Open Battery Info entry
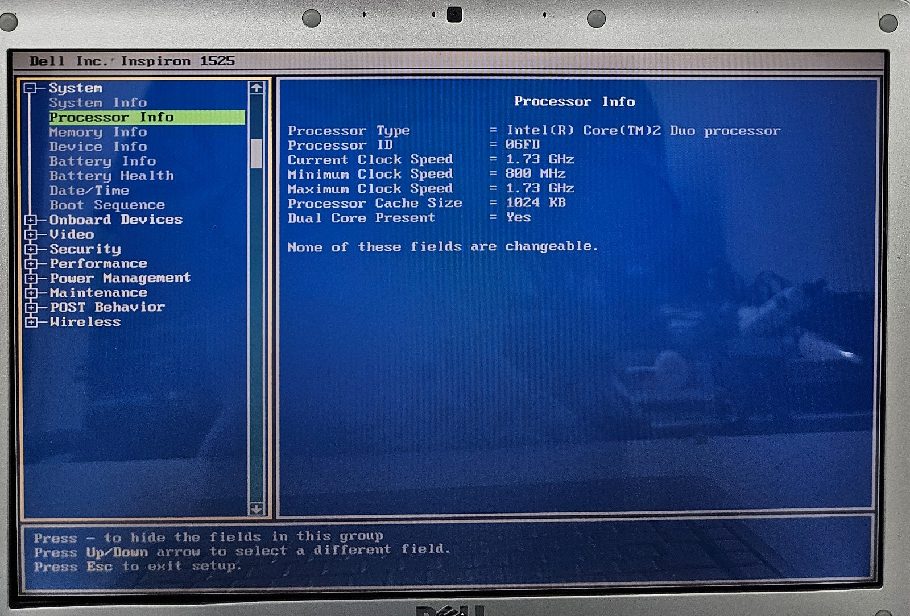Viewport: 910px width, 616px height. [x=102, y=161]
